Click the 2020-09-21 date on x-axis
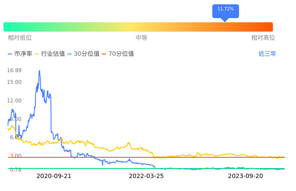The height and width of the screenshot is (191, 296). click(54, 176)
